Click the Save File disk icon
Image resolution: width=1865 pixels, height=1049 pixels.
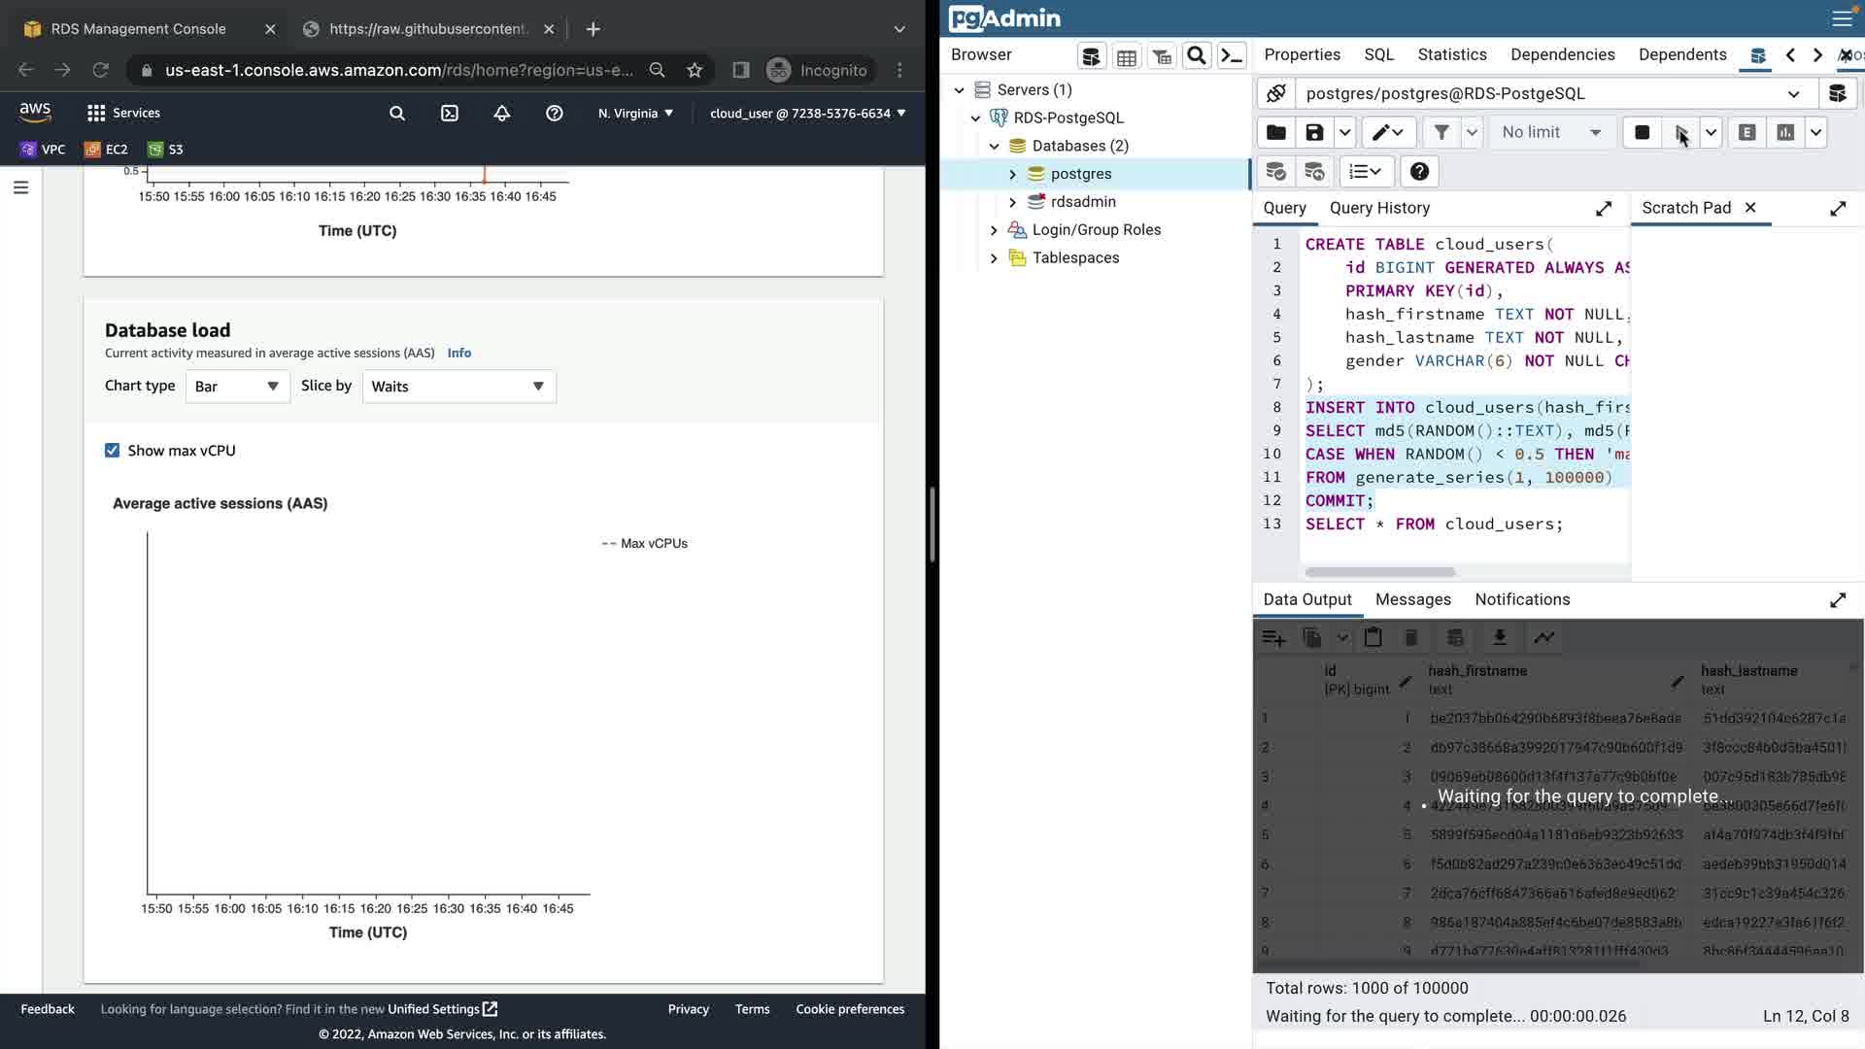(x=1314, y=132)
